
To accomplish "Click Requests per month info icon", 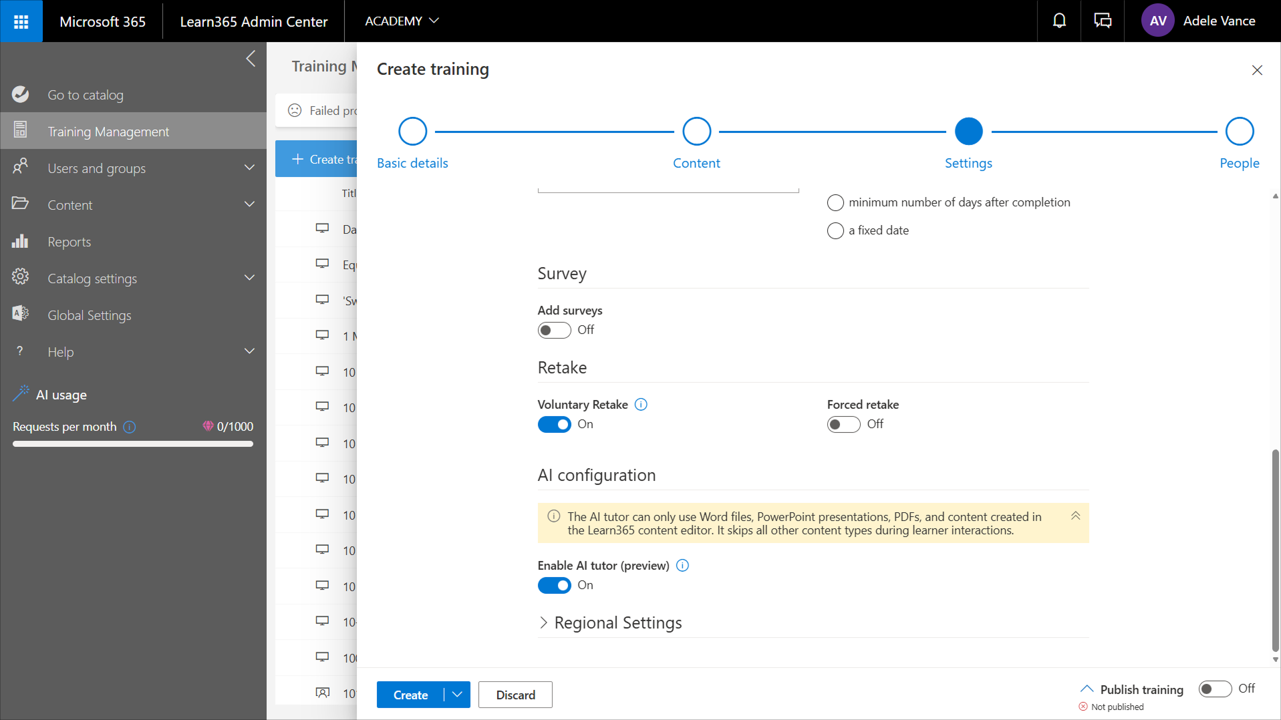I will pos(130,427).
